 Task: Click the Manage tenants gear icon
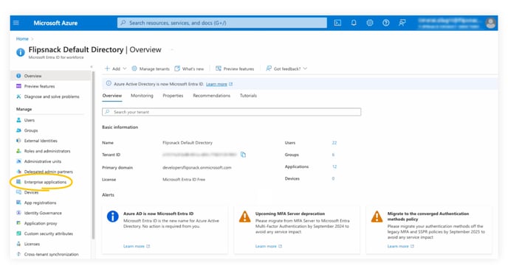tap(134, 68)
